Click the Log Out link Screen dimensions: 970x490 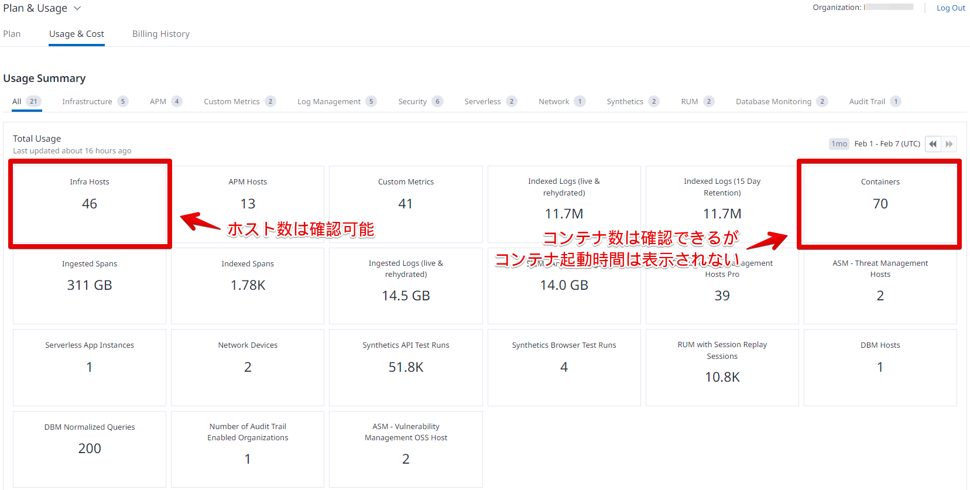click(x=951, y=8)
